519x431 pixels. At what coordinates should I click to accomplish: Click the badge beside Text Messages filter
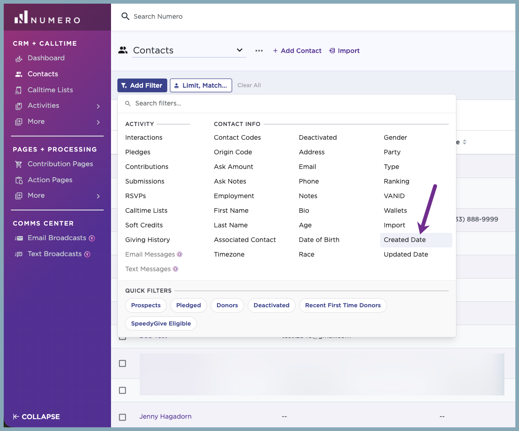pyautogui.click(x=176, y=269)
